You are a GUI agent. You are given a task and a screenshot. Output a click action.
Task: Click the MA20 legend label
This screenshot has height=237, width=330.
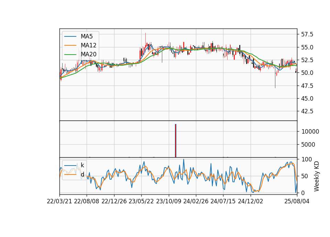(88, 55)
